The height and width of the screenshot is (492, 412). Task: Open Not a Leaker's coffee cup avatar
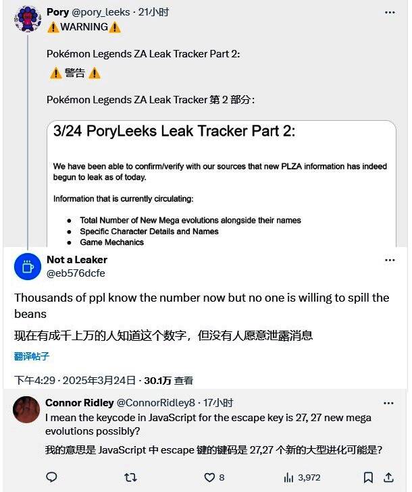click(27, 266)
